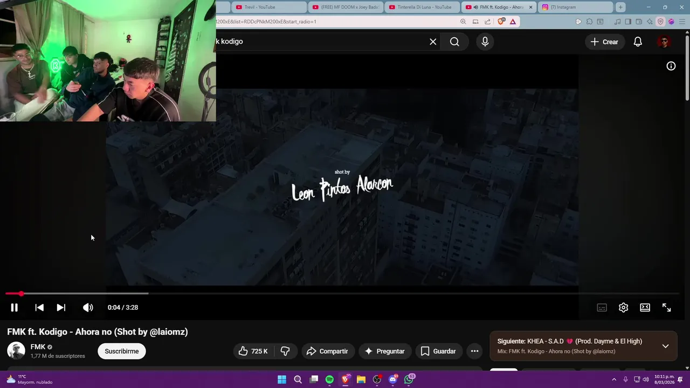690x388 pixels.
Task: Open Discord from the taskbar
Action: [x=393, y=379]
